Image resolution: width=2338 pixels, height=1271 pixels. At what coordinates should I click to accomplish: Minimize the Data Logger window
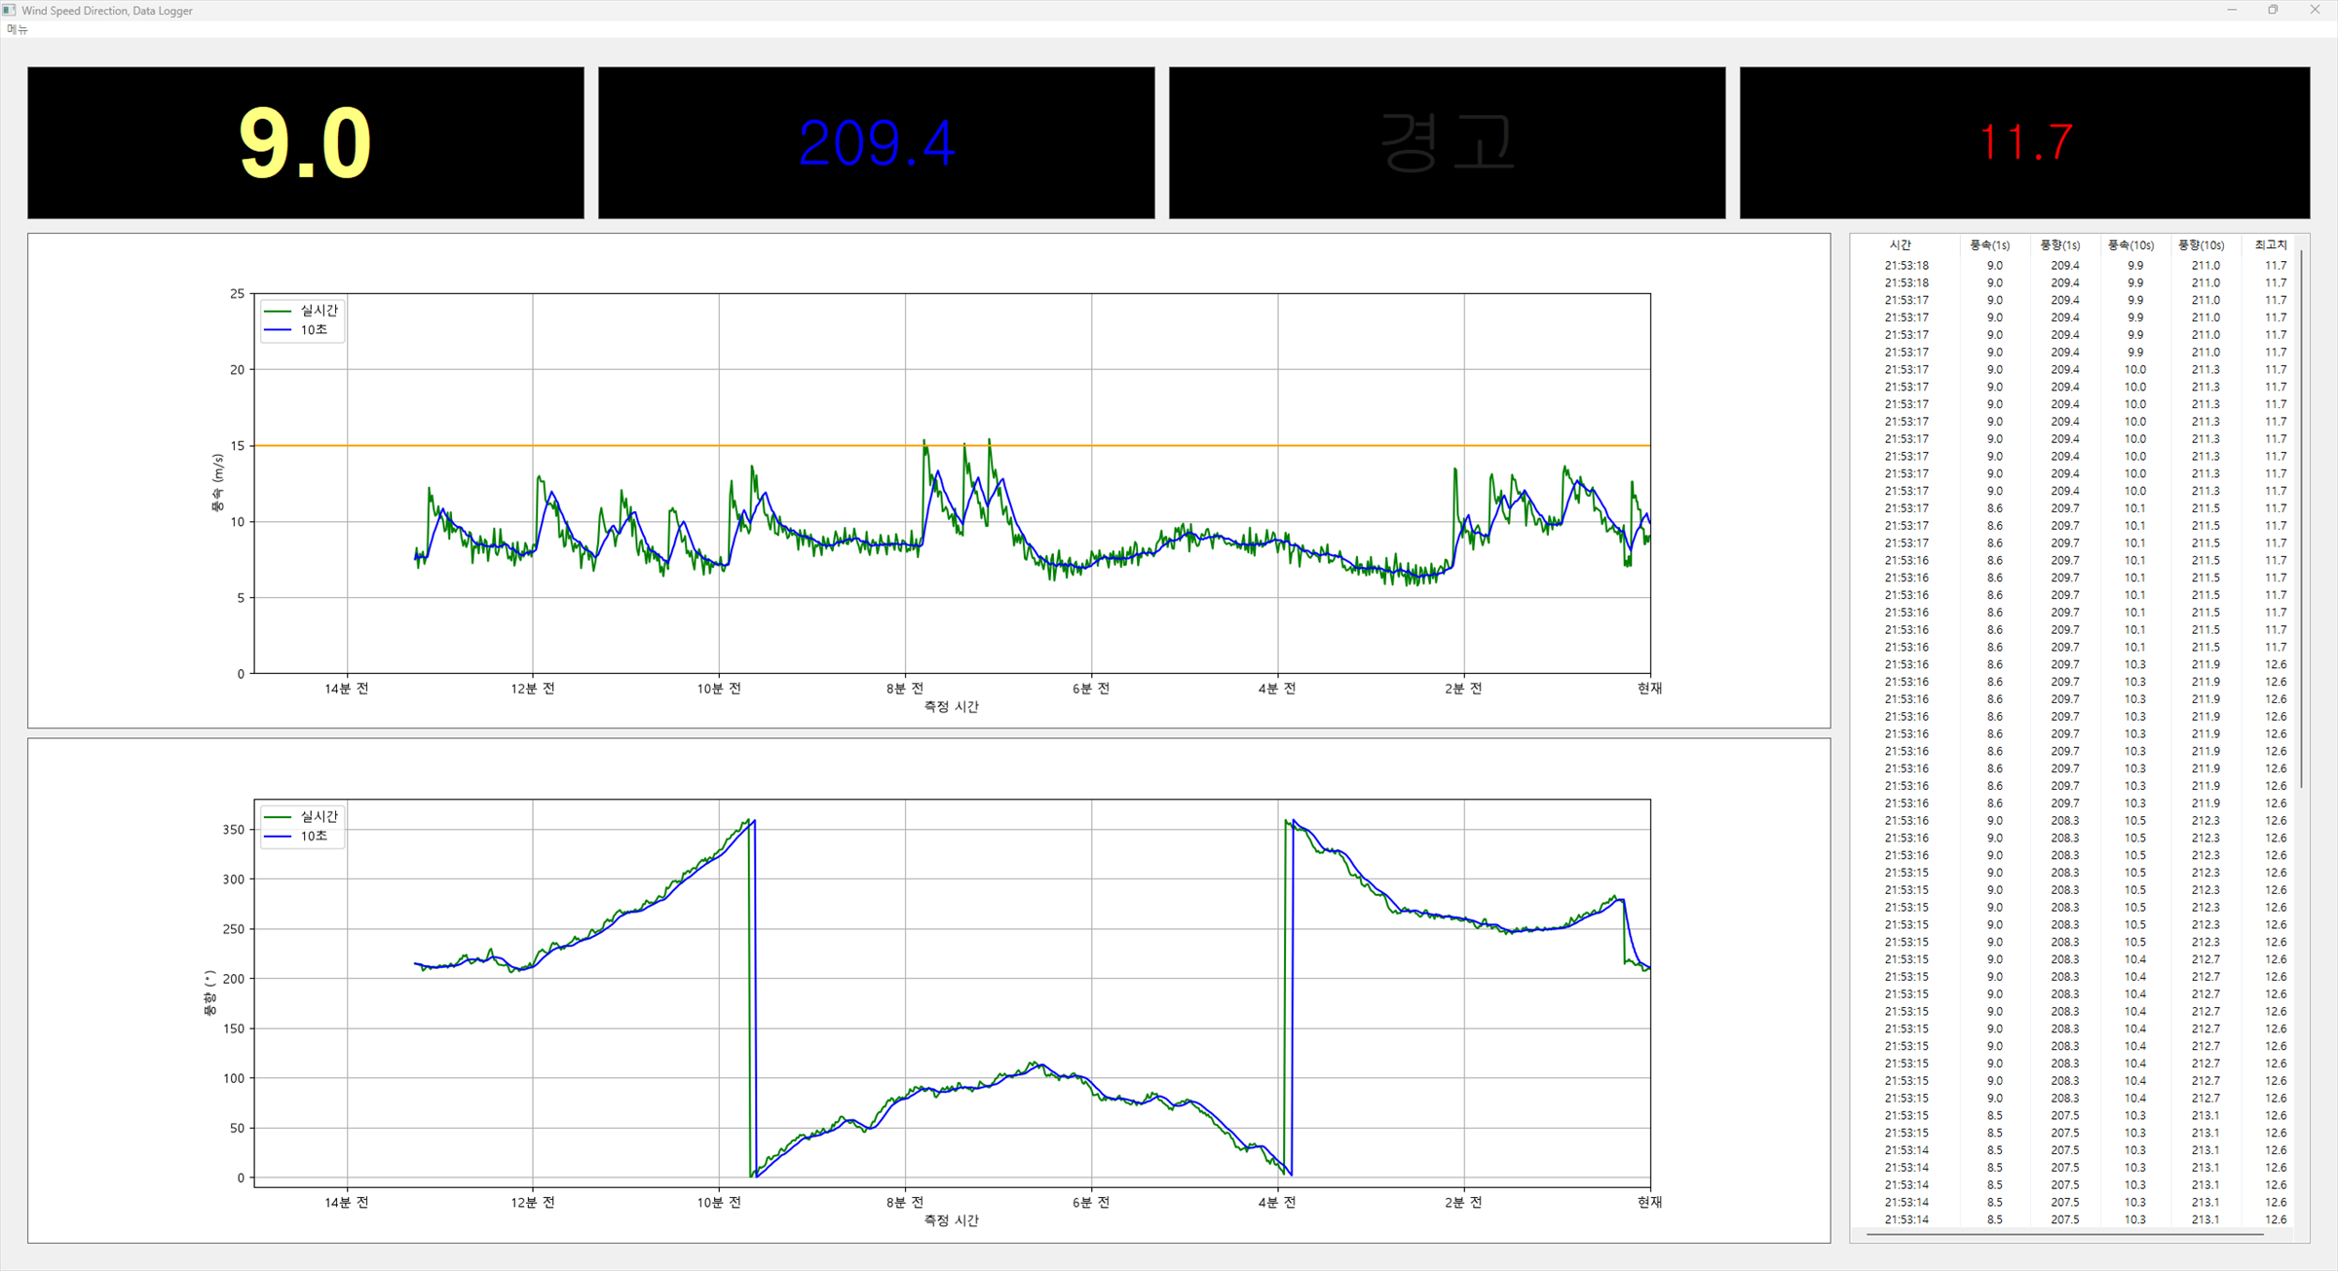[x=2232, y=10]
